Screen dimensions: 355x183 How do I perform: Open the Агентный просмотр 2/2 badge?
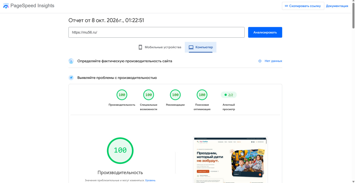pyautogui.click(x=229, y=95)
